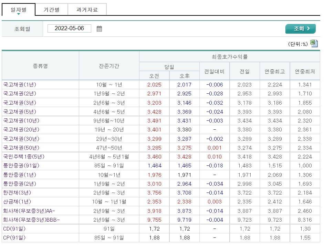Download table data via the Excel icon
The height and width of the screenshot is (245, 324).
(x=314, y=43)
